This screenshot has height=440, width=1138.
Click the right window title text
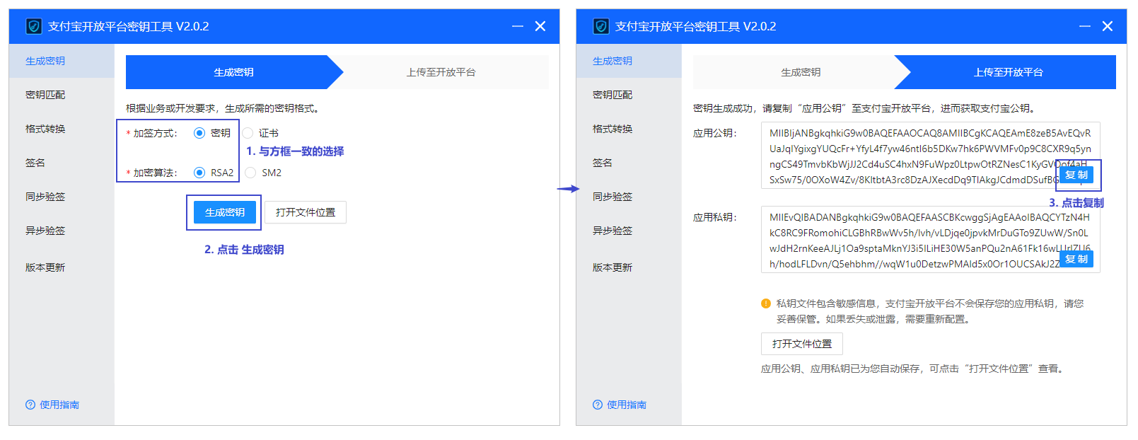click(x=696, y=26)
